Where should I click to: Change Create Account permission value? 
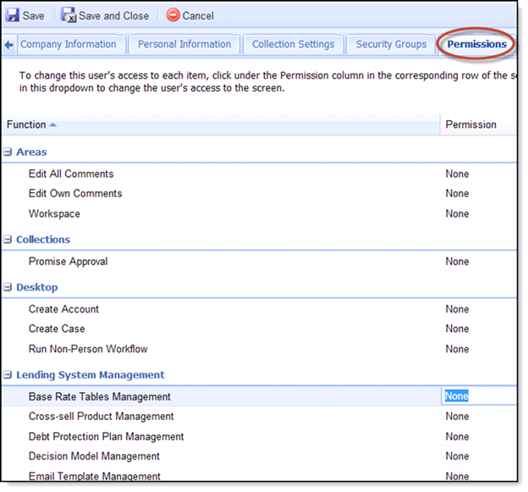pos(457,309)
